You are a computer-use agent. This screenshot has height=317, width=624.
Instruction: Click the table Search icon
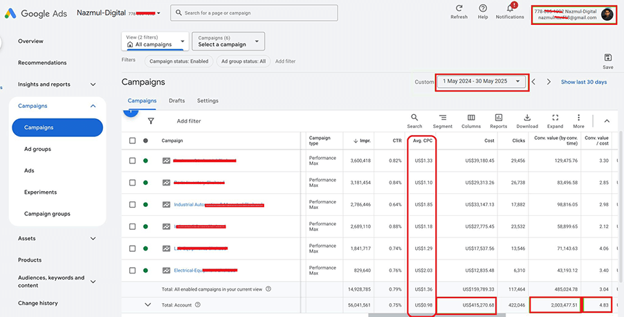point(414,118)
